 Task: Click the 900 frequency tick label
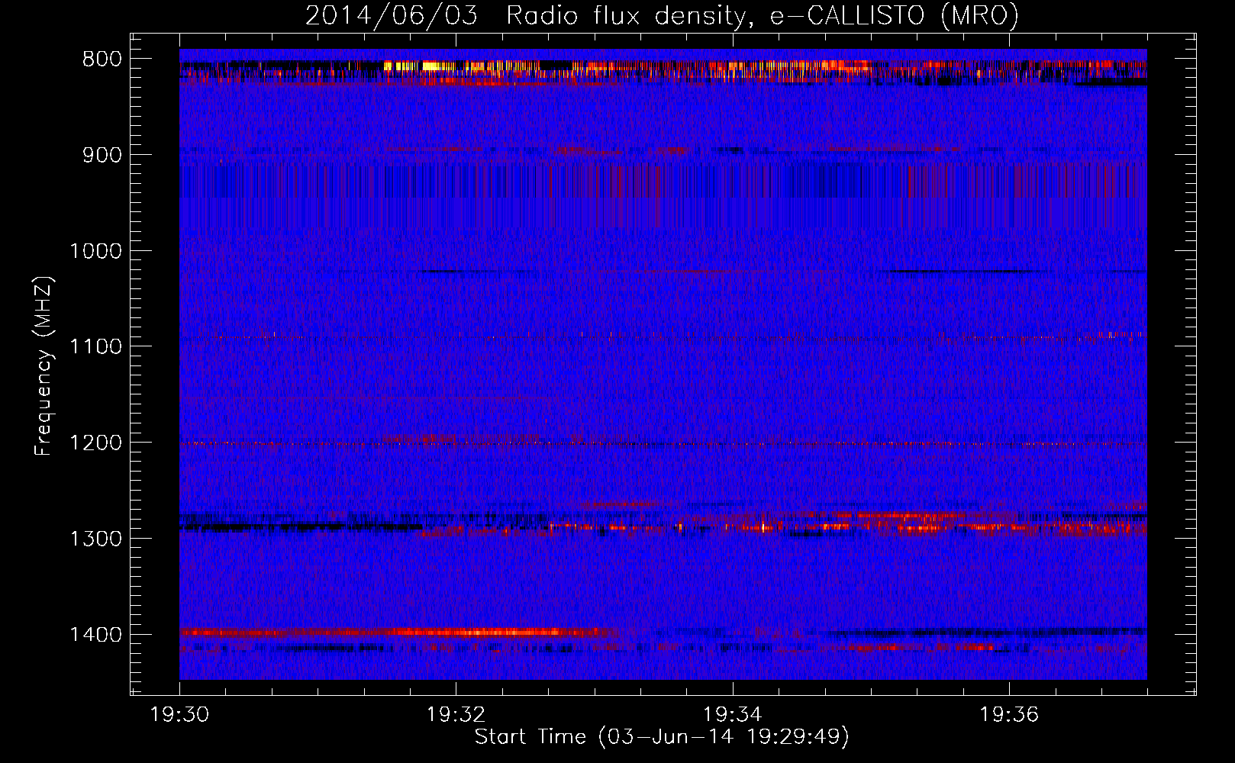point(102,155)
